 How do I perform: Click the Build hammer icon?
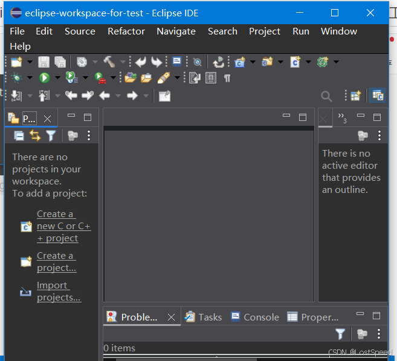pos(109,62)
